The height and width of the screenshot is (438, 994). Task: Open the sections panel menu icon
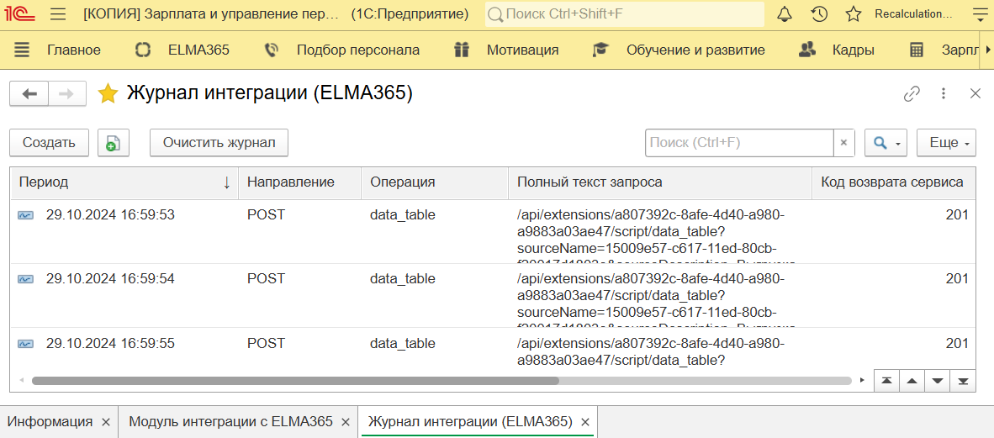point(22,50)
